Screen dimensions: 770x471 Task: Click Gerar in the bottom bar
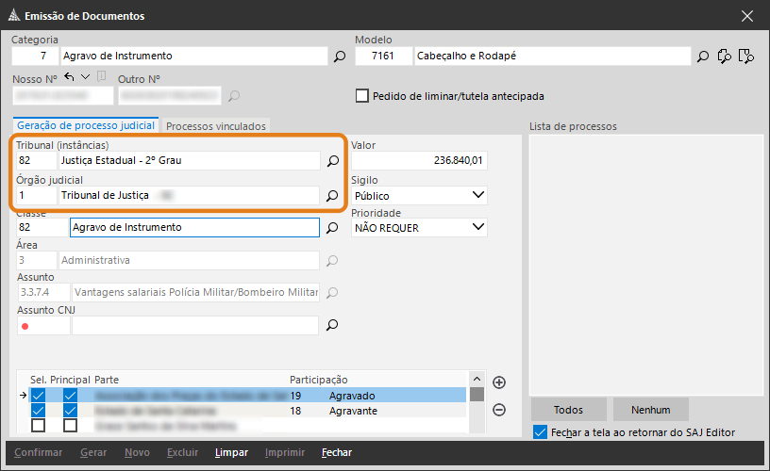pos(93,452)
